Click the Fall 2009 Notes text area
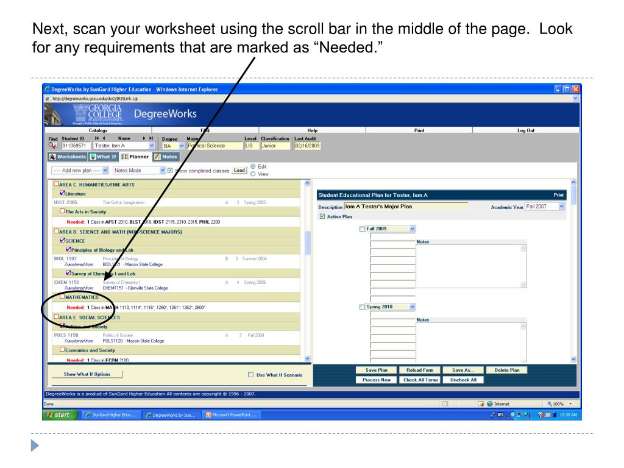Image resolution: width=624 pixels, height=468 pixels. [471, 266]
